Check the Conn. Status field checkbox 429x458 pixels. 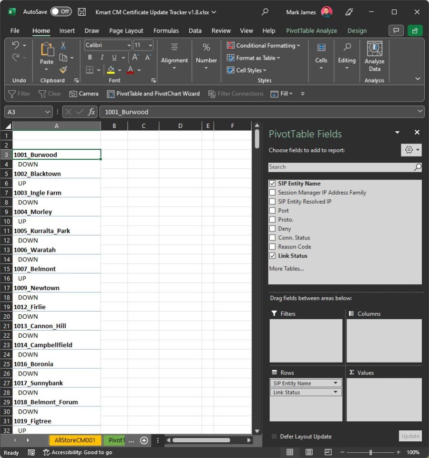pyautogui.click(x=272, y=238)
